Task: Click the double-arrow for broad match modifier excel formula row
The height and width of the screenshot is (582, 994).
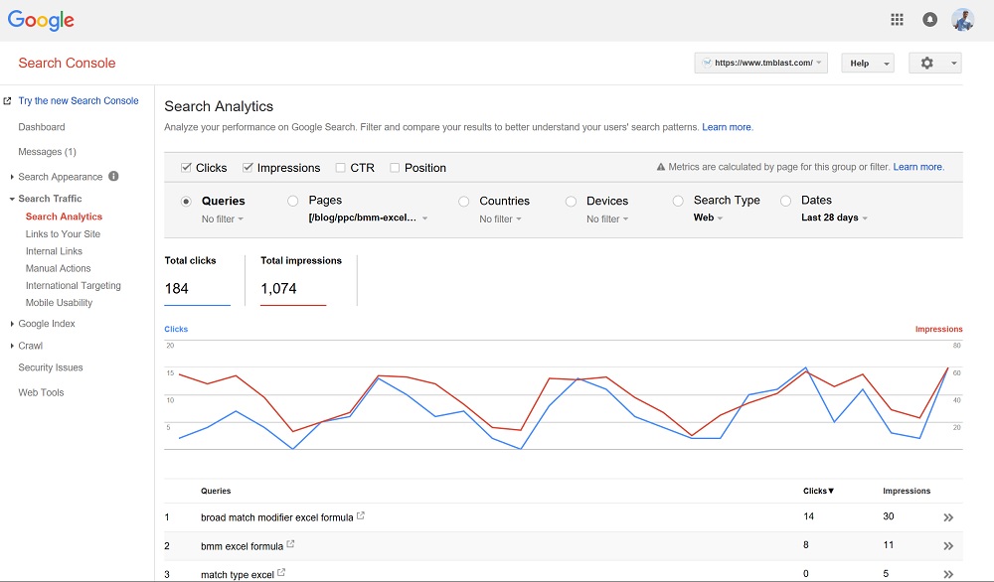Action: pyautogui.click(x=948, y=517)
